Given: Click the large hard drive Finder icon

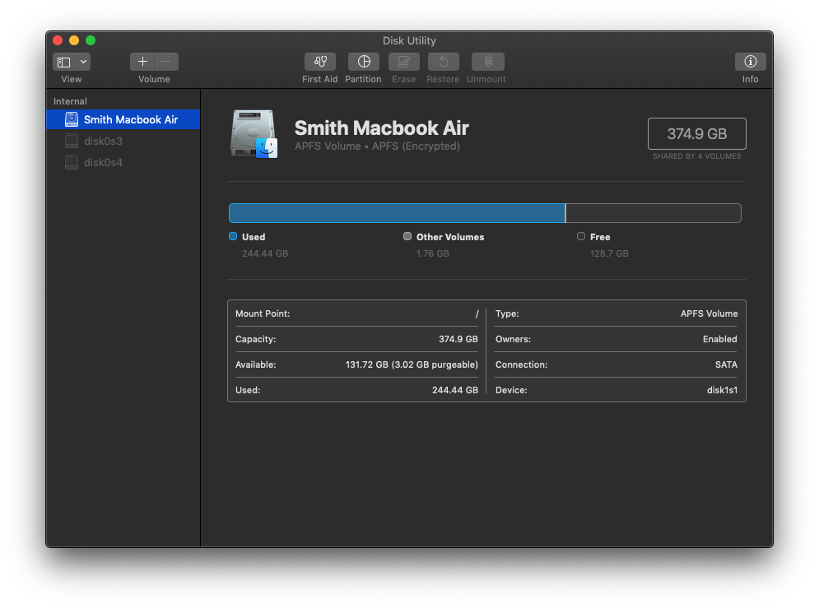Looking at the screenshot, I should [254, 133].
